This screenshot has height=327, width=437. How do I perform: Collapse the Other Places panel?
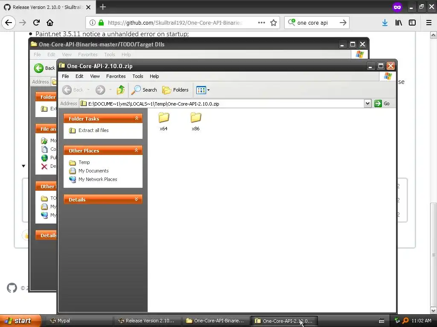pyautogui.click(x=137, y=150)
